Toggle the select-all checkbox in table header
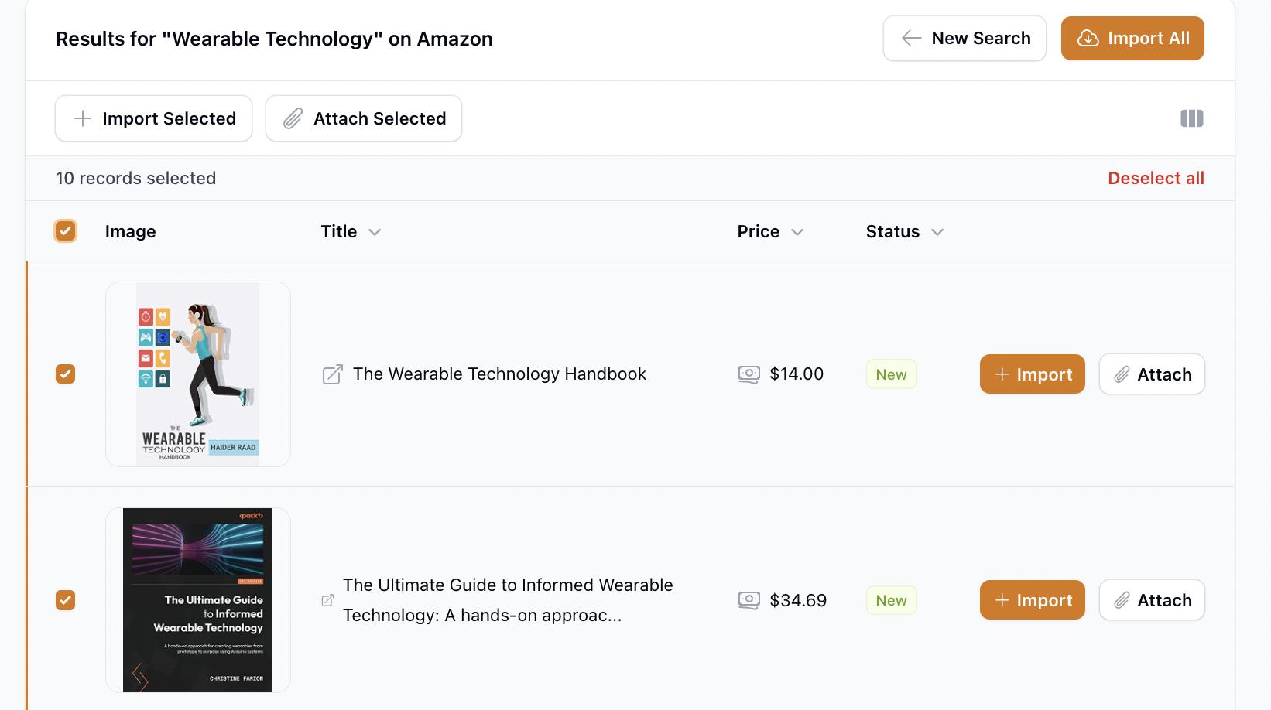The width and height of the screenshot is (1271, 710). pyautogui.click(x=66, y=231)
